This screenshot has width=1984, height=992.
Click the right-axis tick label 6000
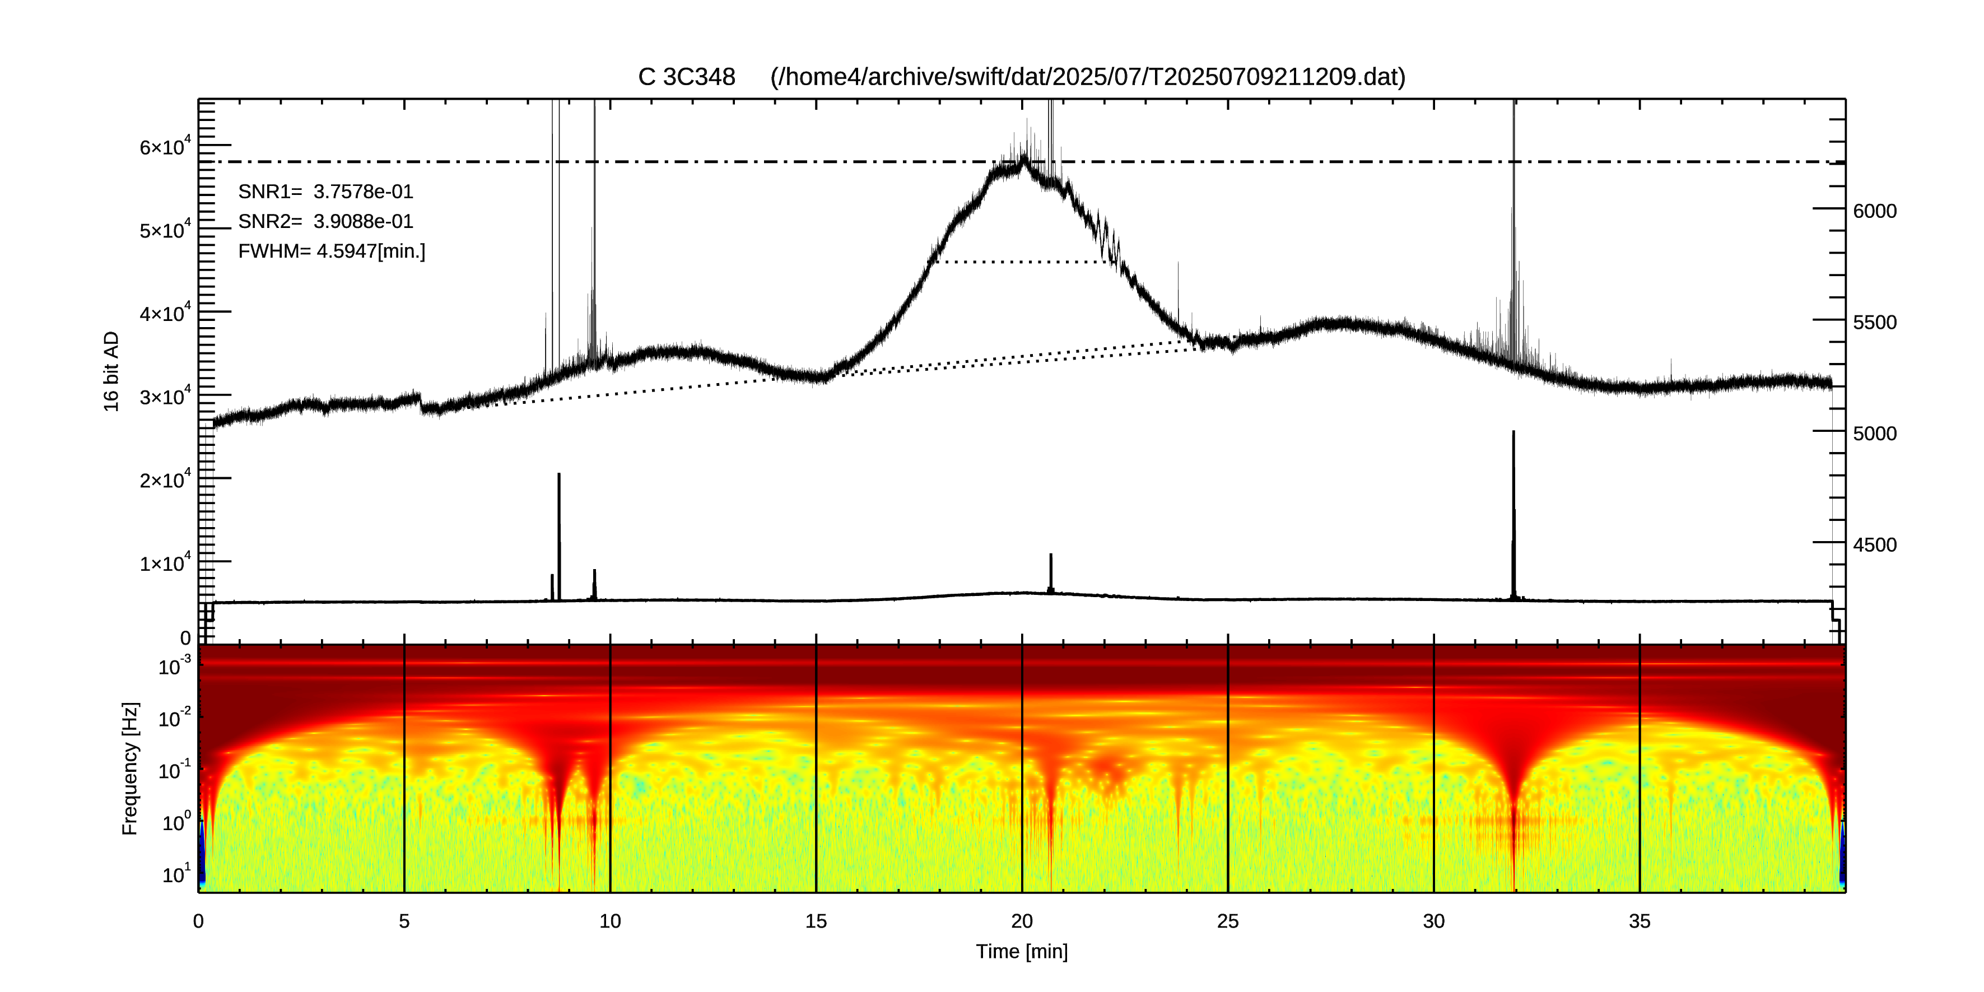1875,212
